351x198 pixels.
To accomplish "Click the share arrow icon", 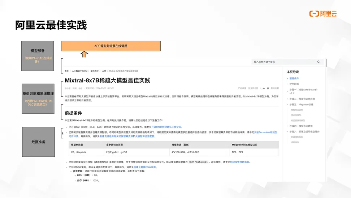I will (x=264, y=88).
